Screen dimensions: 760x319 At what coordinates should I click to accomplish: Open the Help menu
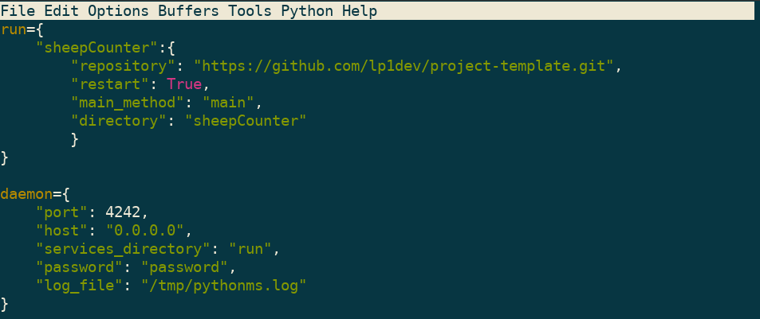click(359, 10)
